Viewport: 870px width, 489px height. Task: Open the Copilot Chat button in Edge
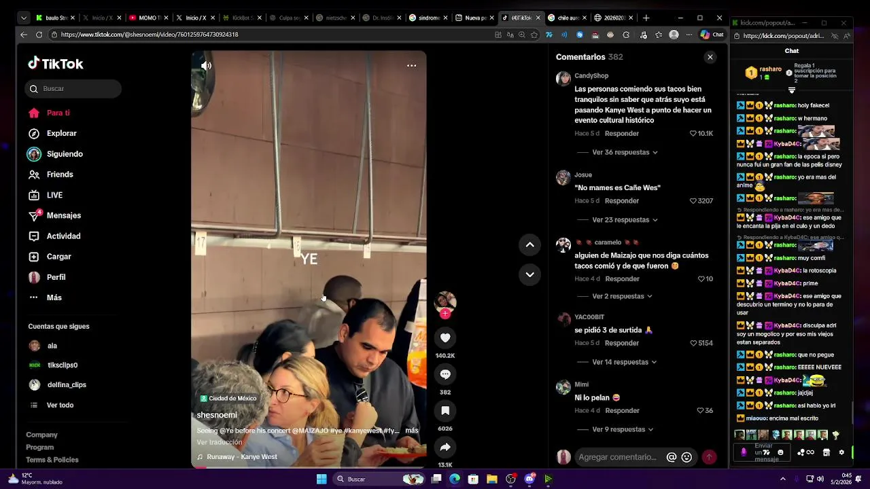(712, 35)
